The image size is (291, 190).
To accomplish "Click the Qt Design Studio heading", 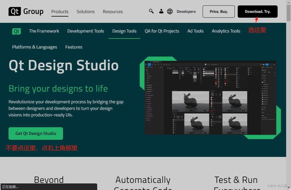I will pos(64,66).
